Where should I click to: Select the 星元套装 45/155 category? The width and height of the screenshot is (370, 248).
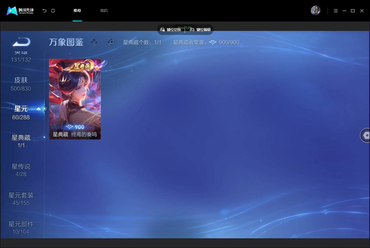(21, 199)
